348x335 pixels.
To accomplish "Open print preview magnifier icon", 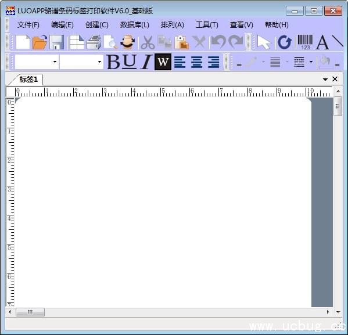I will point(110,42).
